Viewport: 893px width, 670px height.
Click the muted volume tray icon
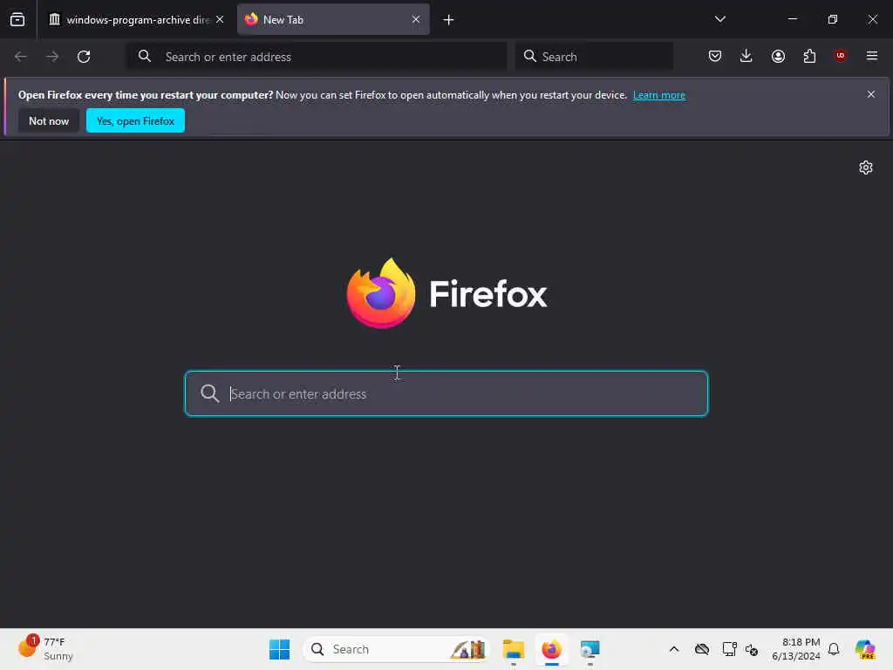pos(752,649)
